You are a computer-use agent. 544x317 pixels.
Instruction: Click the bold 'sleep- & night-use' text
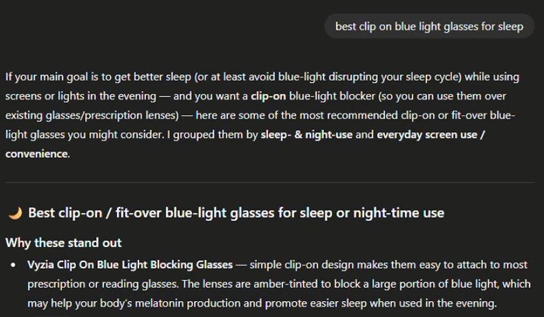point(307,134)
